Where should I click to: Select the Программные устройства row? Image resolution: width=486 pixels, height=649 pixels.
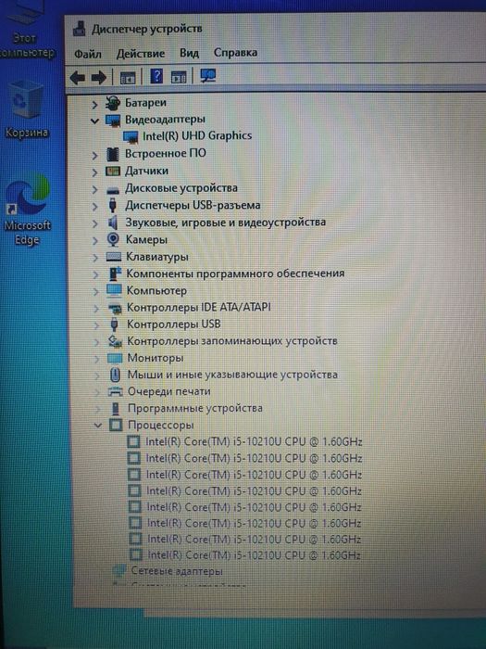(x=195, y=408)
